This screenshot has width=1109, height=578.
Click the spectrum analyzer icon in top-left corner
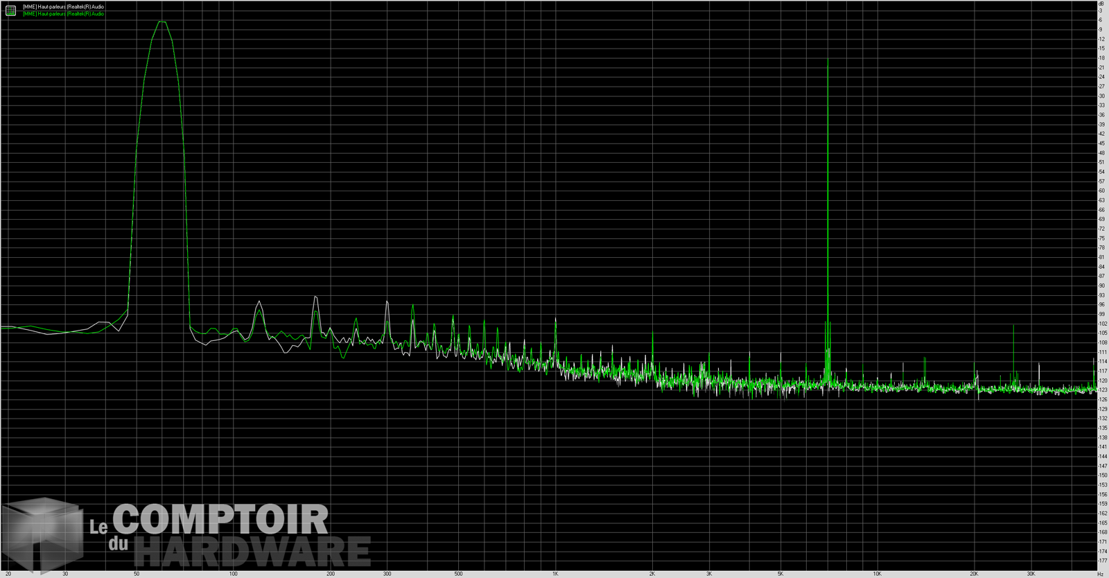coord(10,10)
